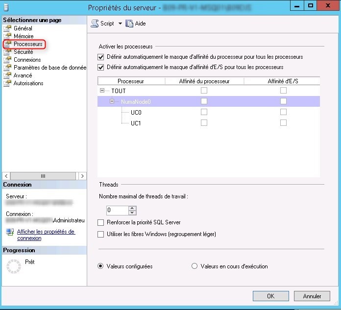Click the Autorisations page icon
Viewport: 341px width, 310px height.
coord(7,83)
